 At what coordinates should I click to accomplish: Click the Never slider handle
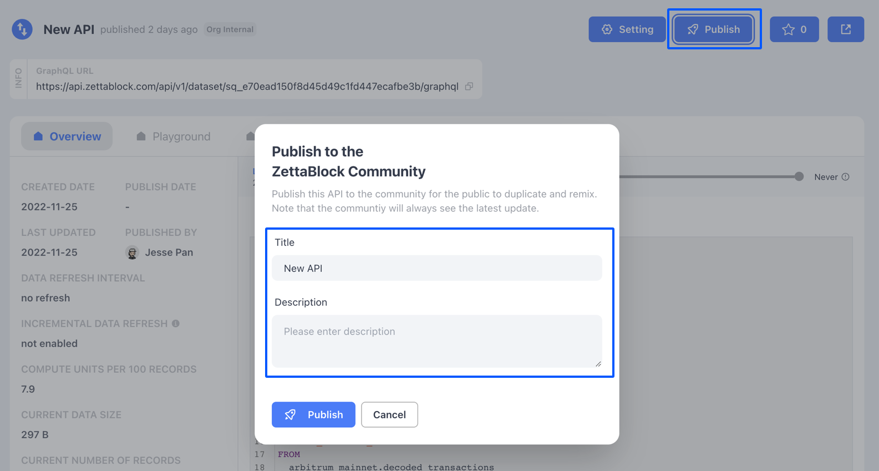tap(799, 176)
